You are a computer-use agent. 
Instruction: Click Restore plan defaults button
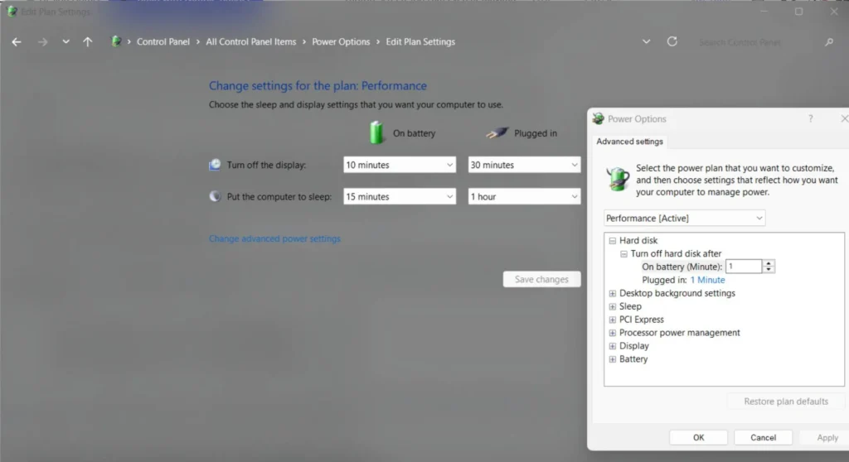786,402
